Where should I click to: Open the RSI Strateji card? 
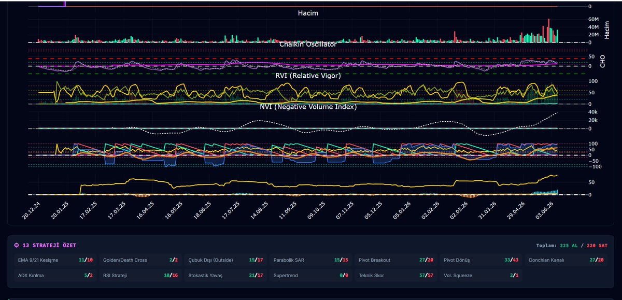click(139, 276)
